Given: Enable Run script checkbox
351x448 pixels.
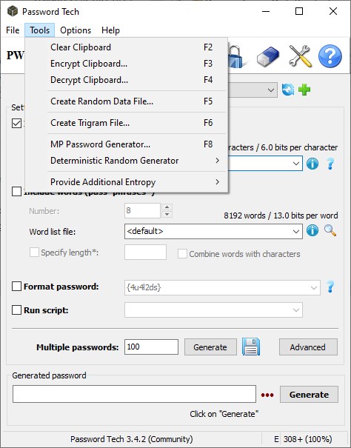Looking at the screenshot, I should coord(16,310).
